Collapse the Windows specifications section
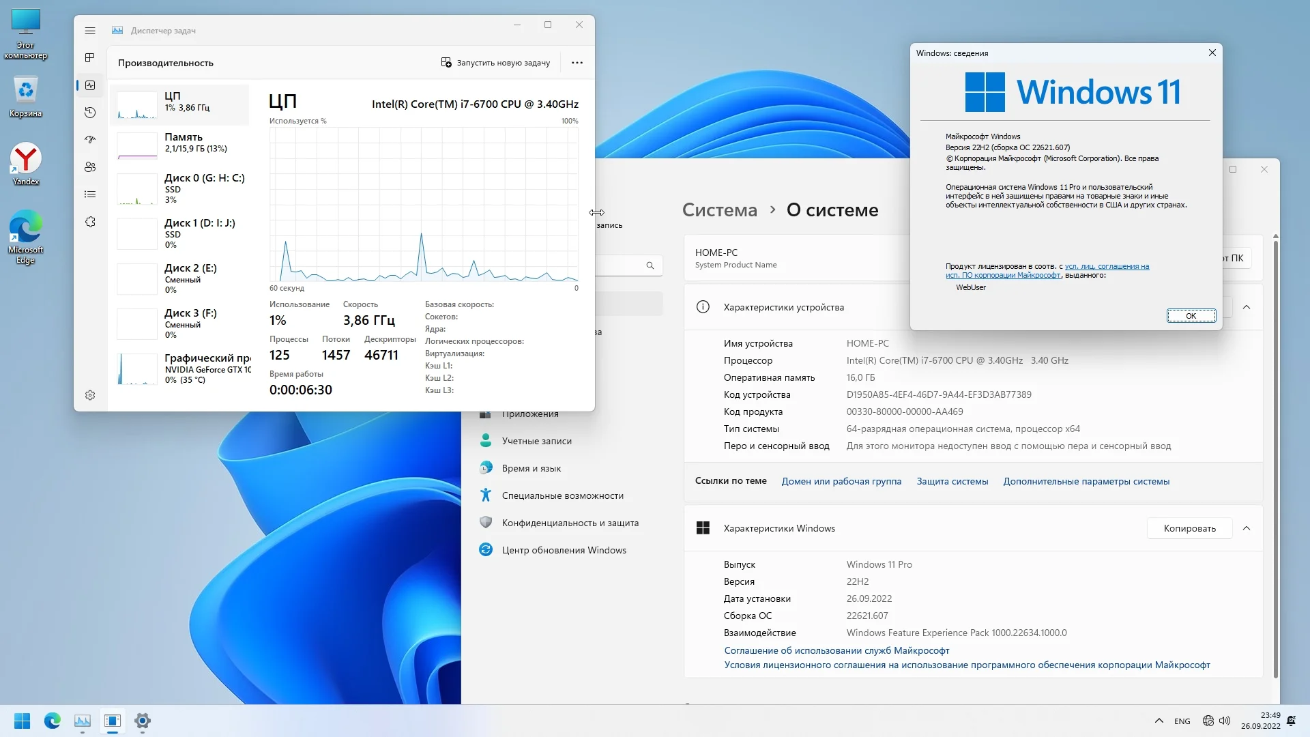The height and width of the screenshot is (737, 1310). 1247,528
